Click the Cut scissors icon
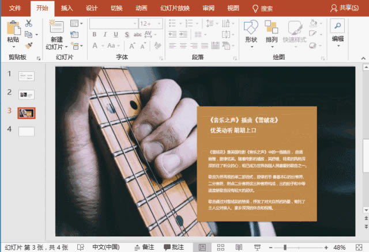 click(x=29, y=23)
